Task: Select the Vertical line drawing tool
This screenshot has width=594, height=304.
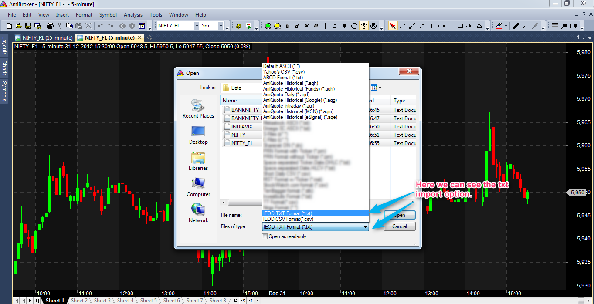Action: click(431, 26)
